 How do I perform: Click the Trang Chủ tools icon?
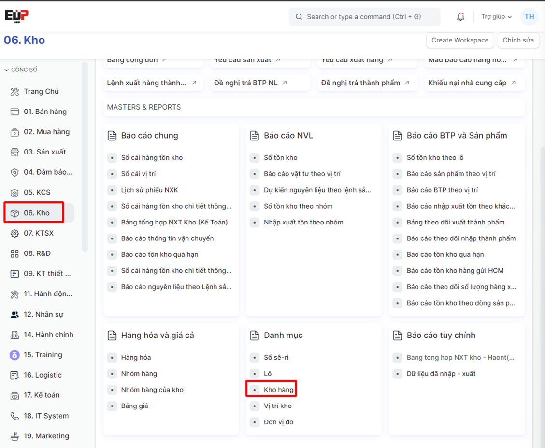(x=14, y=92)
